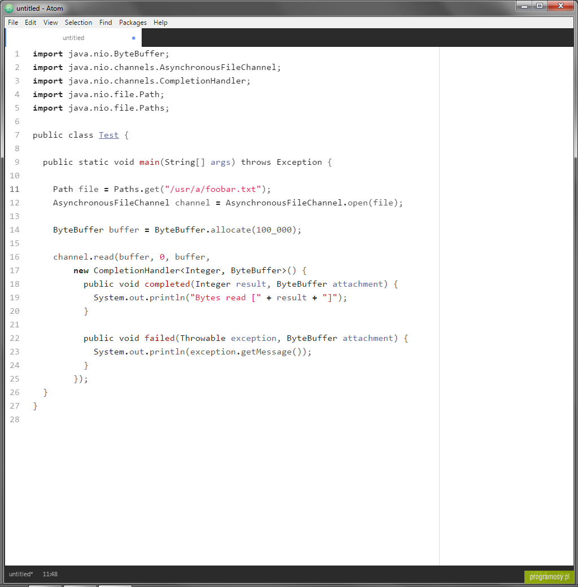Open the View menu

point(51,23)
